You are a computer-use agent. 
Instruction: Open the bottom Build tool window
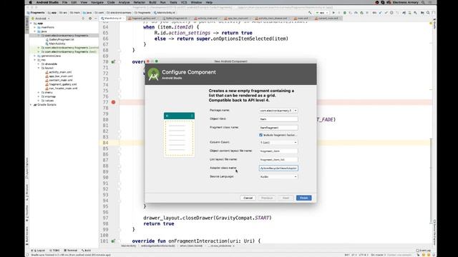[x=87, y=251]
